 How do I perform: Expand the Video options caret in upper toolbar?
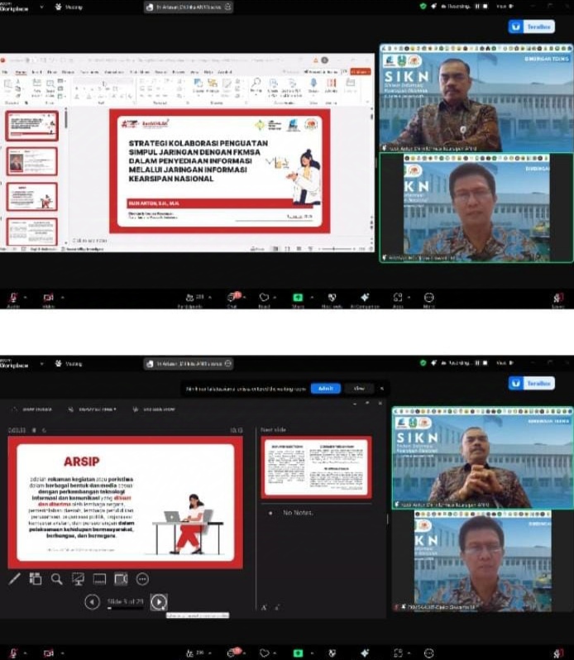tap(62, 297)
